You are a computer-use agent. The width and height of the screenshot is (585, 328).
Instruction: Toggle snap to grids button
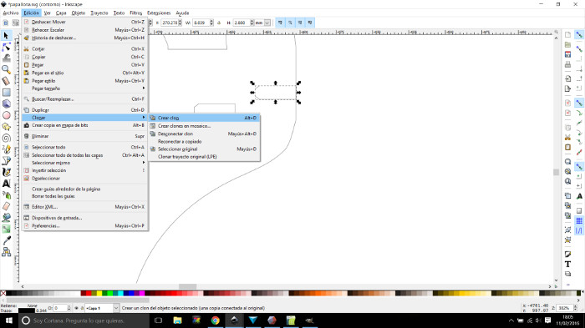pyautogui.click(x=579, y=220)
